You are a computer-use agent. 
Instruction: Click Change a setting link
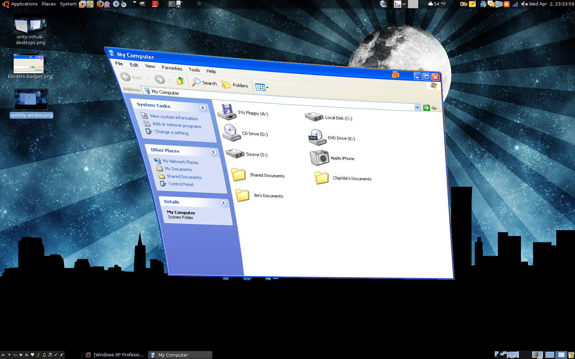point(171,132)
